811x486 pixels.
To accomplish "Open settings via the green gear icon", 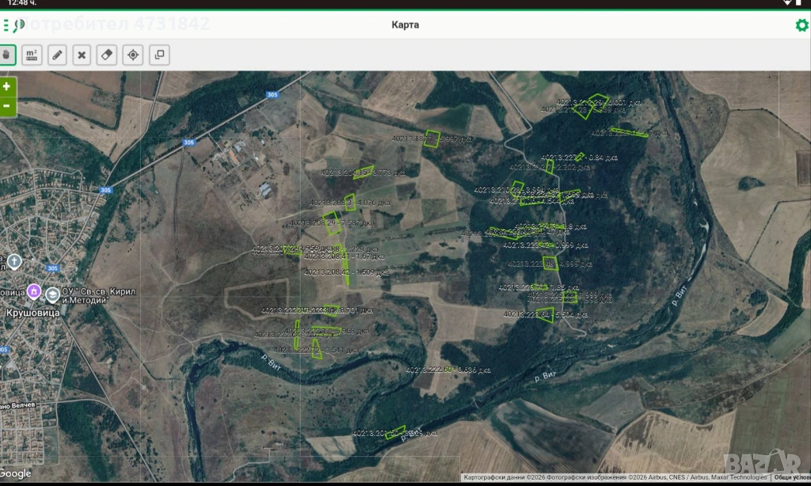I will tap(801, 25).
